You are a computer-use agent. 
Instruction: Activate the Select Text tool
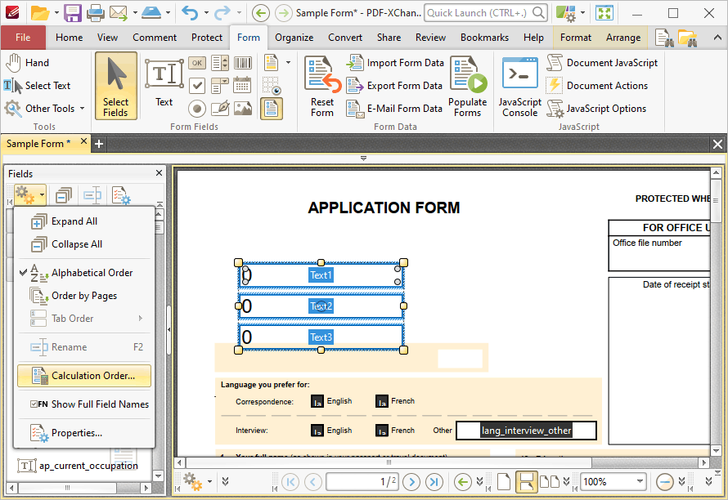pyautogui.click(x=37, y=85)
